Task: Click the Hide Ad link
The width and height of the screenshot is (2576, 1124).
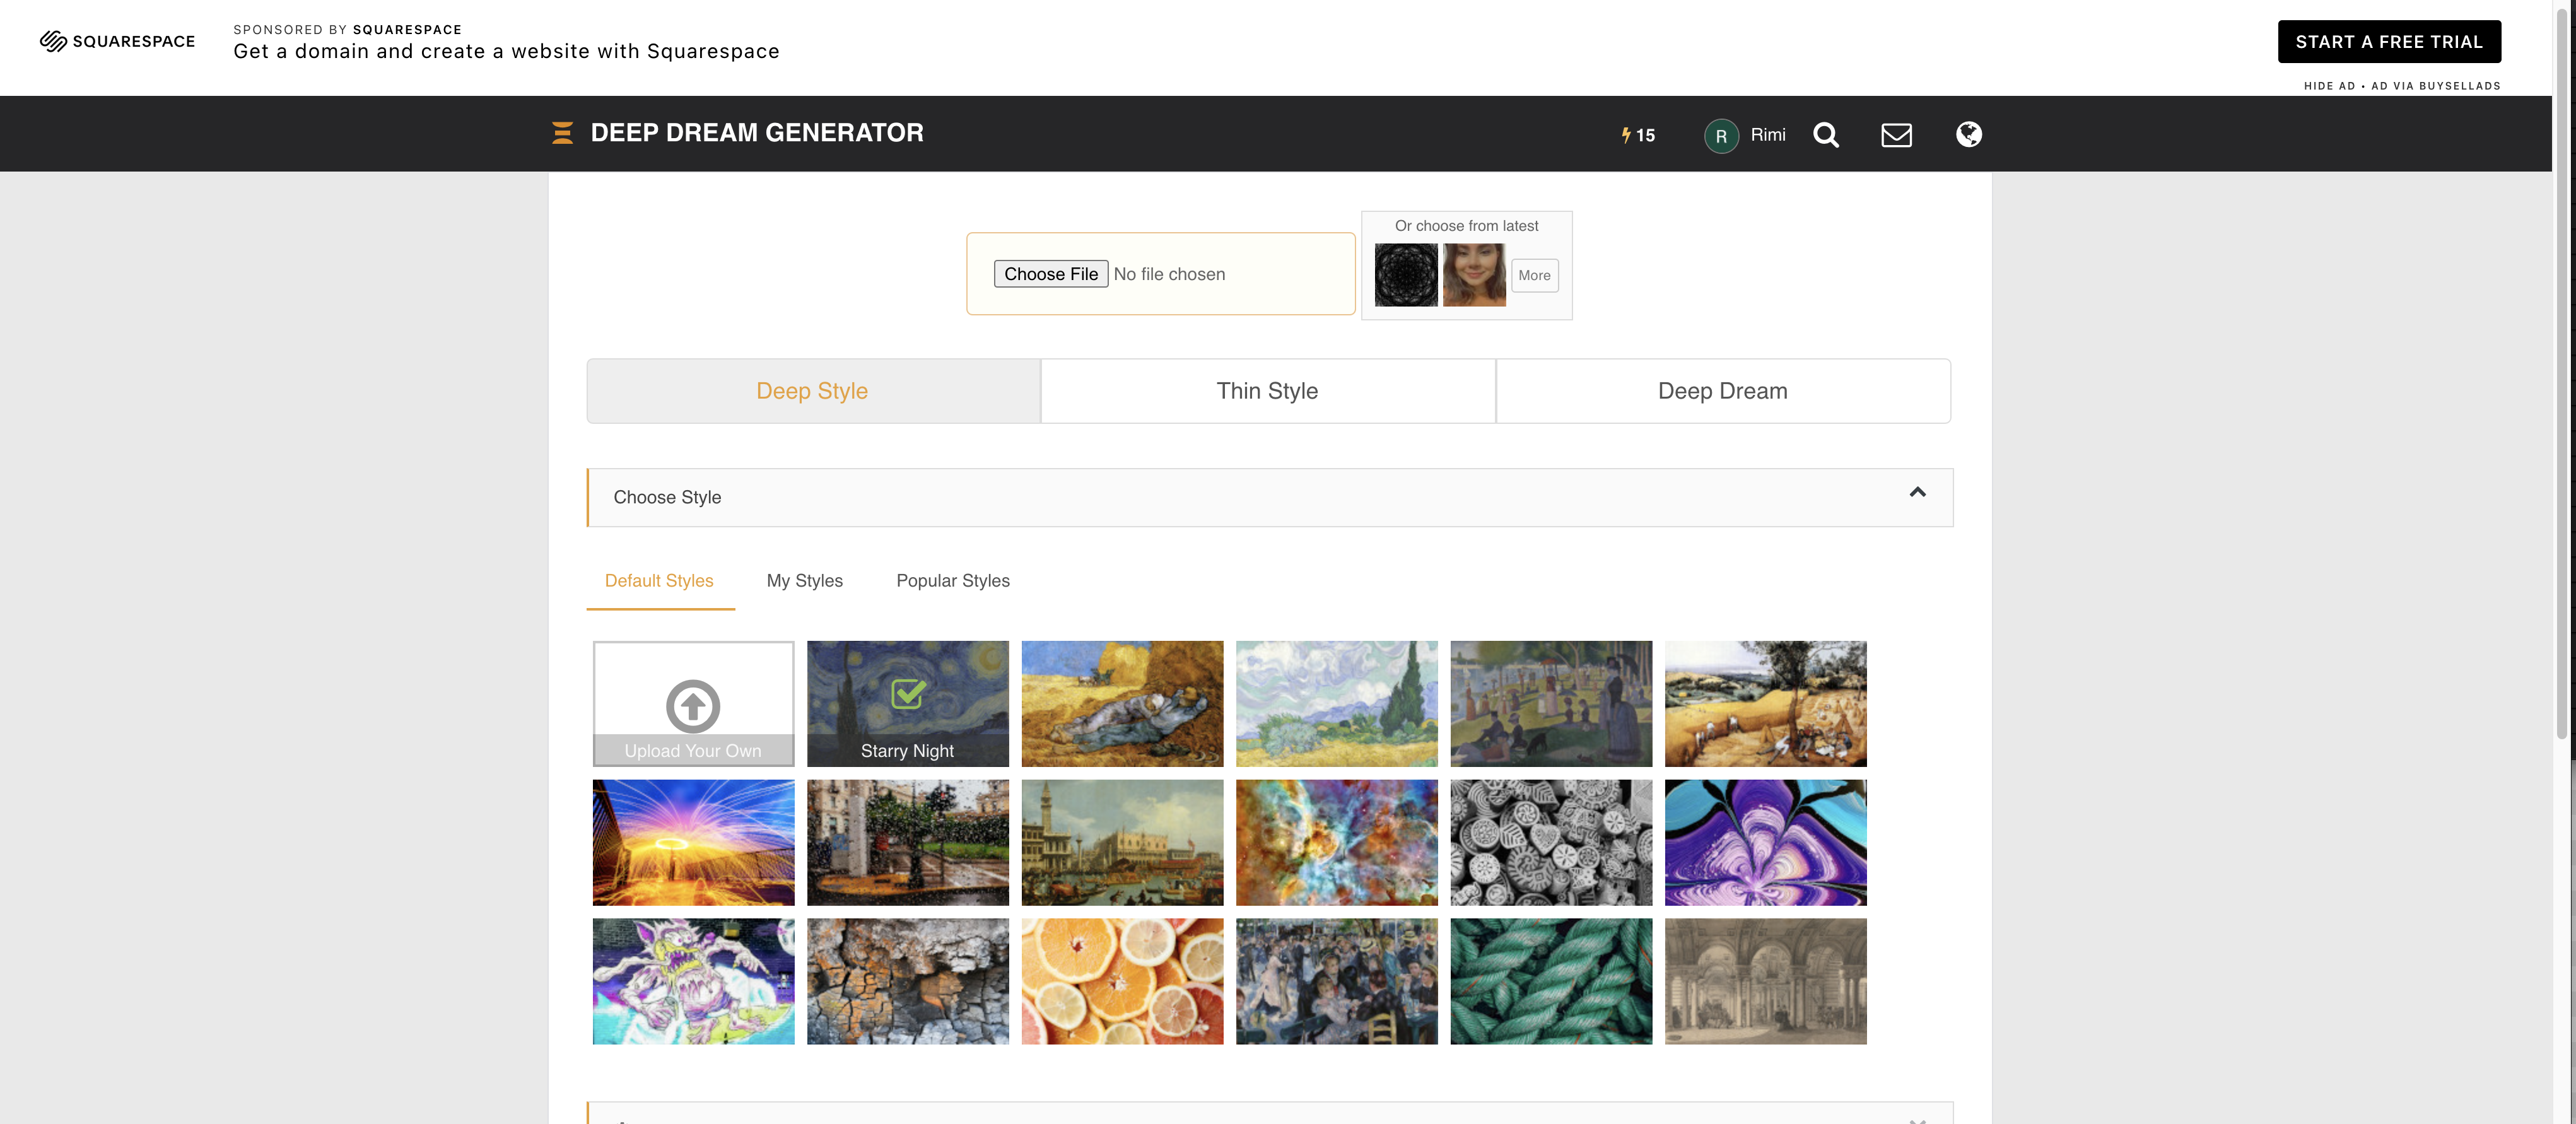Action: [x=2329, y=86]
